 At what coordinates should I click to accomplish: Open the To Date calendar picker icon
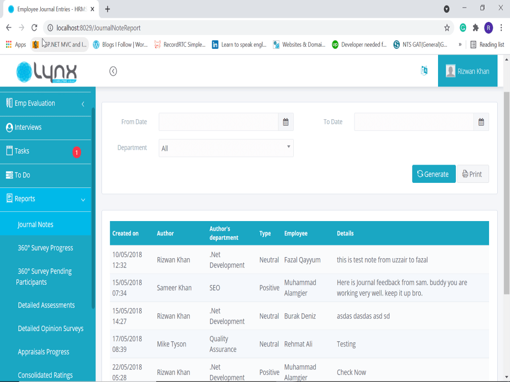pyautogui.click(x=481, y=122)
